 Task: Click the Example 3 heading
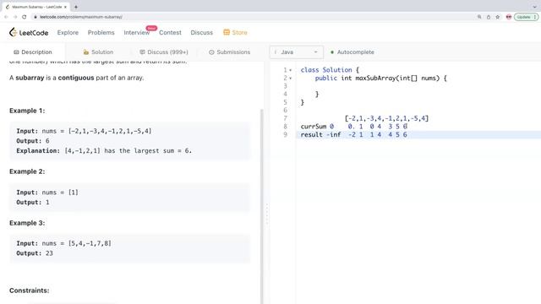point(27,223)
